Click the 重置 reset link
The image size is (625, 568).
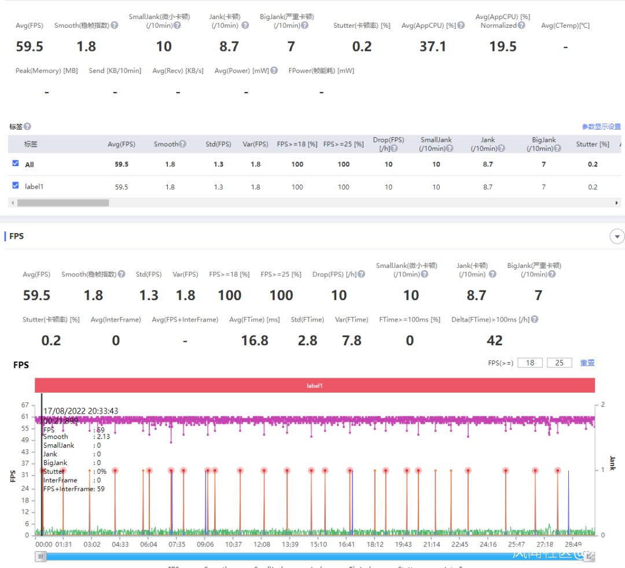(x=587, y=363)
